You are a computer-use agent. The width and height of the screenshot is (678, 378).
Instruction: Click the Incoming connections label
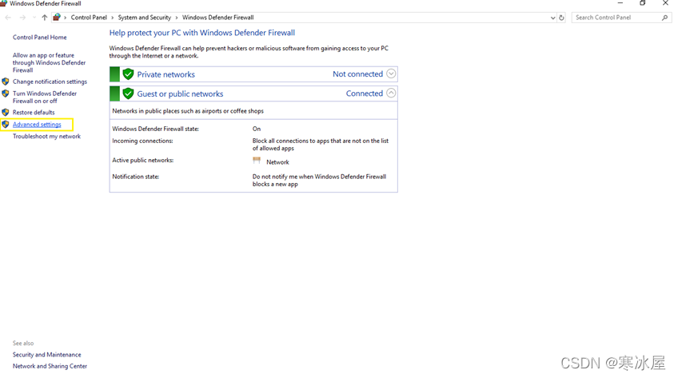tap(142, 141)
